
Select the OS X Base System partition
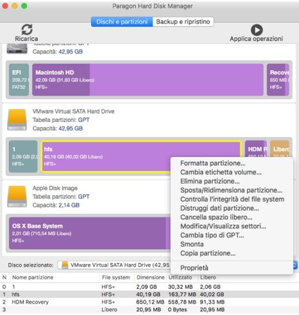tap(89, 233)
